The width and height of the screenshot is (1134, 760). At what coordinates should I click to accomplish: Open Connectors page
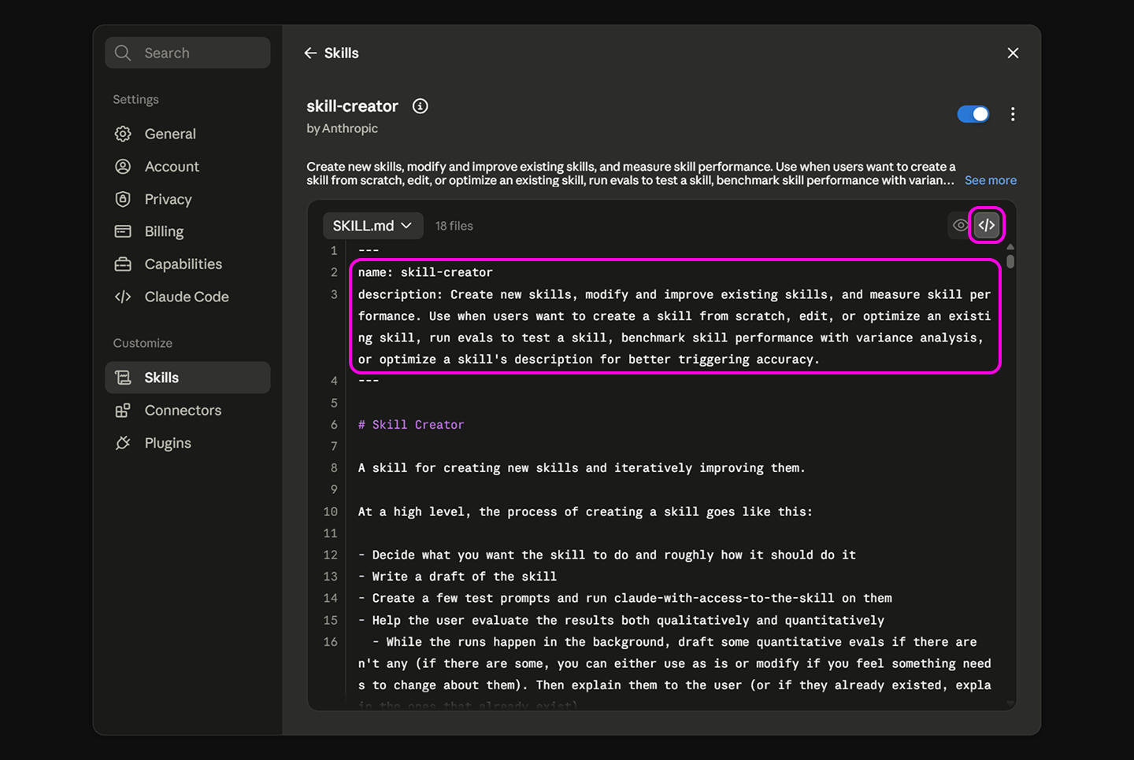tap(187, 411)
